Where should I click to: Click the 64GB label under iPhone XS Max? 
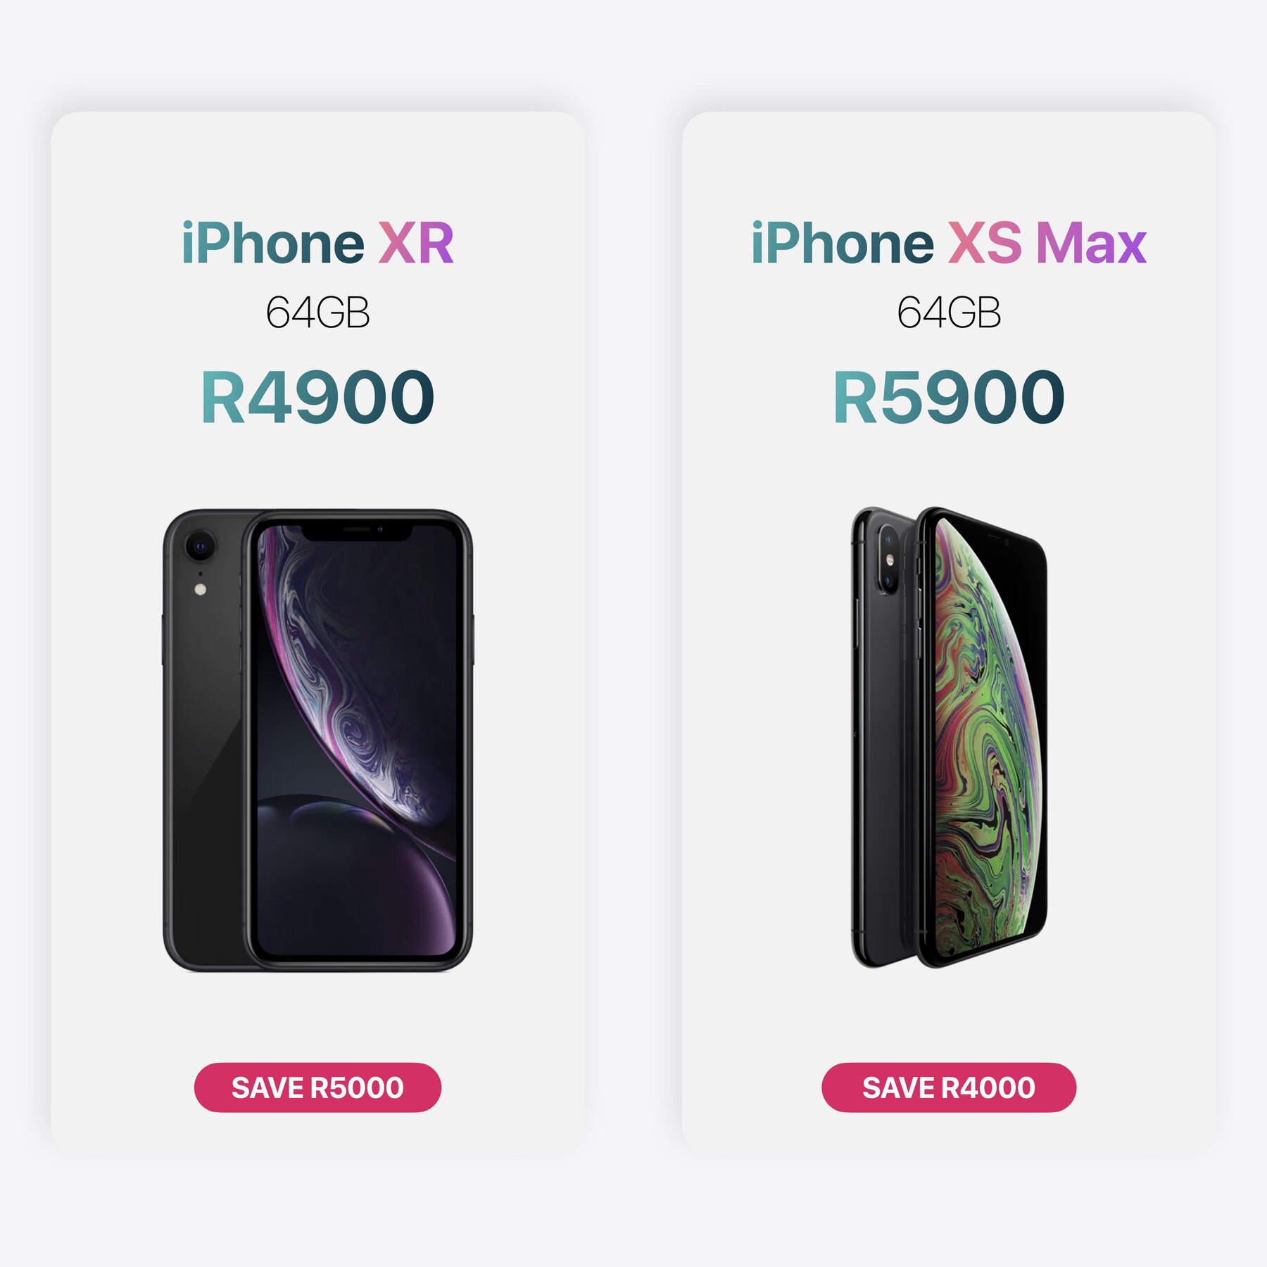(x=949, y=313)
